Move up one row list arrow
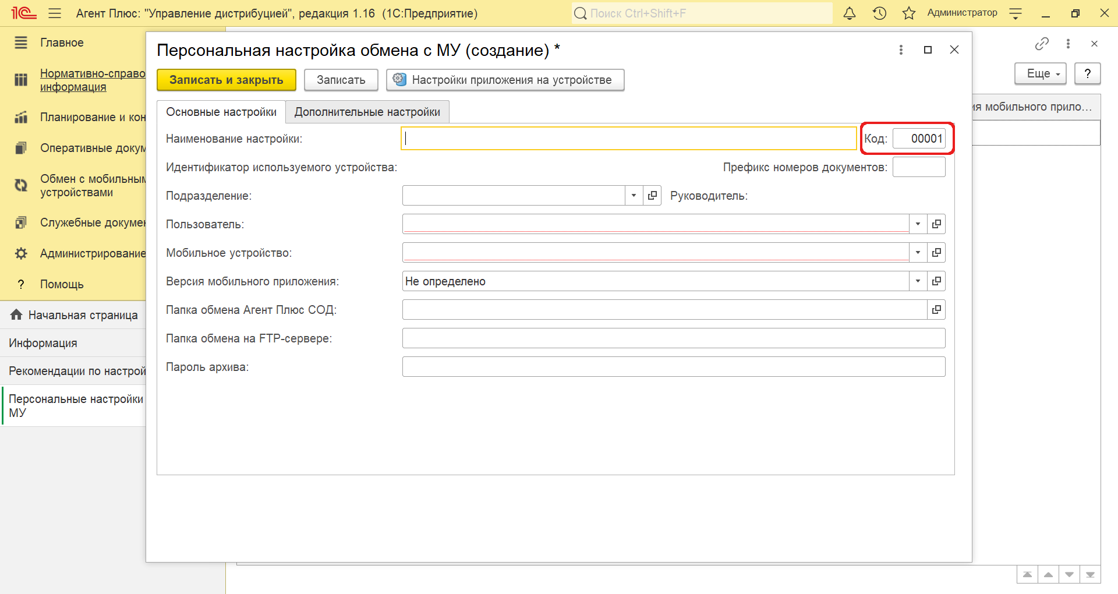This screenshot has height=594, width=1118. point(1048,574)
